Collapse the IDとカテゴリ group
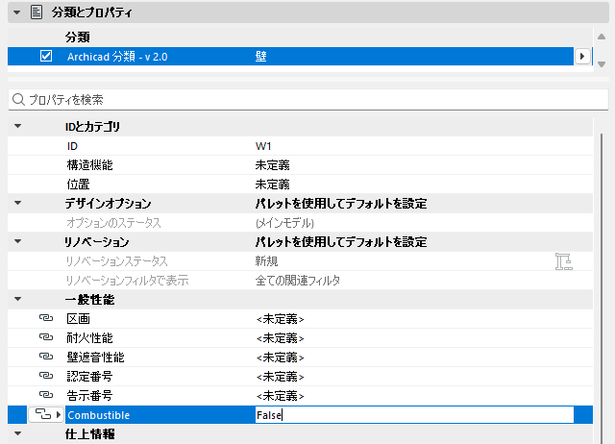Image resolution: width=615 pixels, height=444 pixels. (17, 126)
